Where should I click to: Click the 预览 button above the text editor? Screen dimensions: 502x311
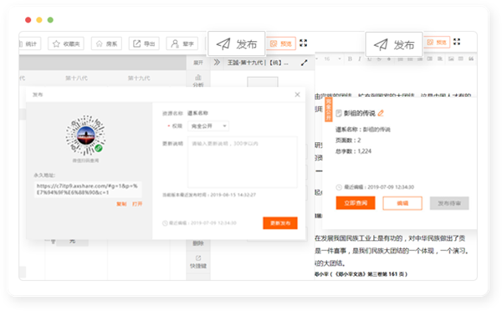tap(437, 43)
